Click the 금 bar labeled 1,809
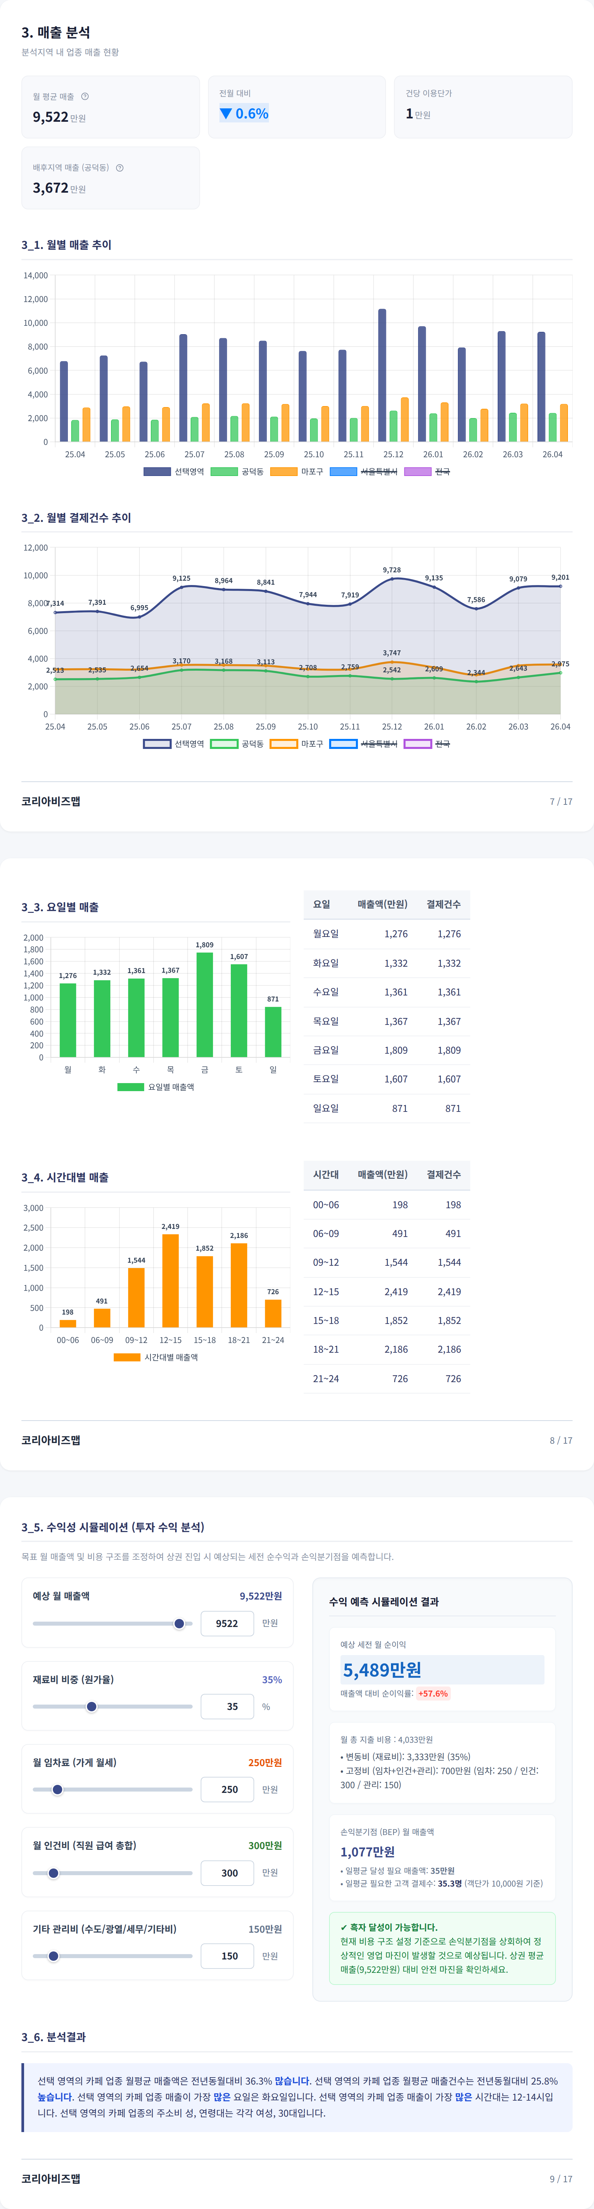The height and width of the screenshot is (2209, 594). point(205,1005)
